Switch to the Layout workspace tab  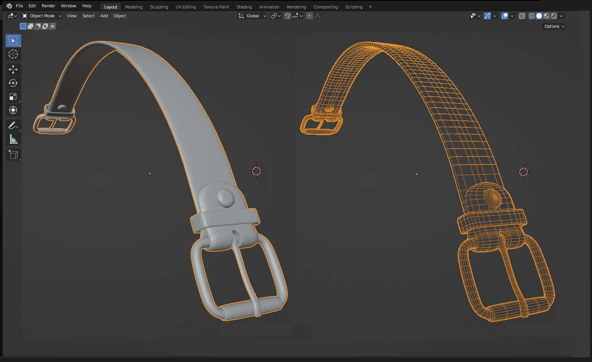tap(111, 7)
